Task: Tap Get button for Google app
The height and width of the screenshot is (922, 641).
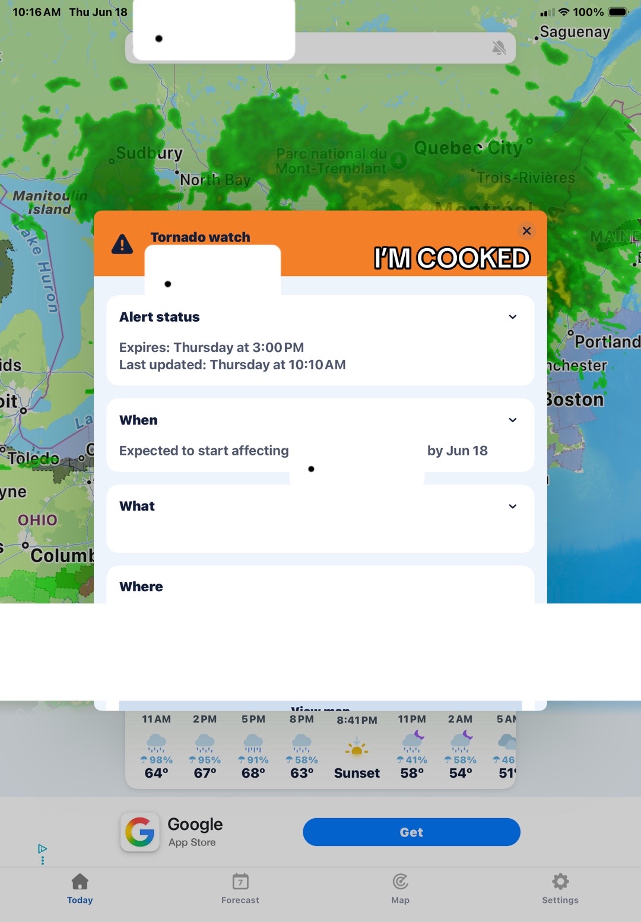Action: (x=411, y=832)
